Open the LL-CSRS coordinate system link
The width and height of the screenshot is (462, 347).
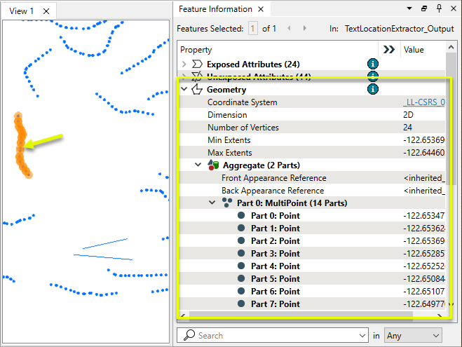[x=423, y=102]
